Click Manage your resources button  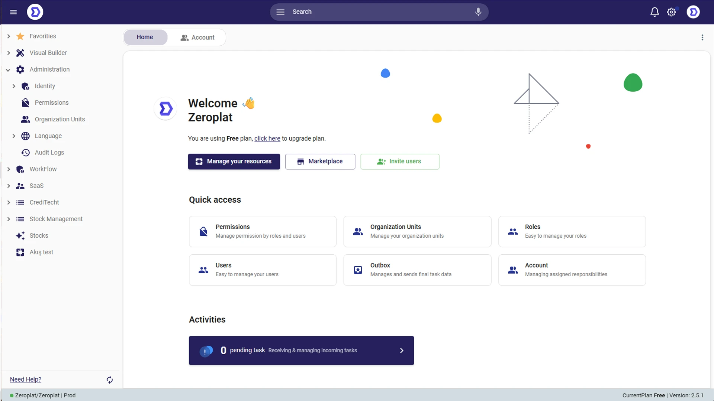(x=234, y=162)
